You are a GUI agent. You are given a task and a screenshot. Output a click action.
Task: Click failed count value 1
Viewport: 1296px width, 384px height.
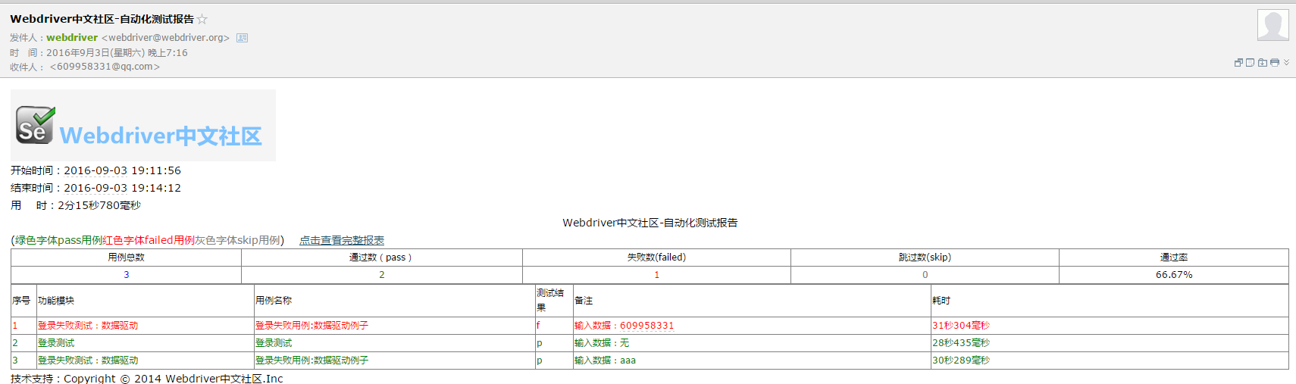[657, 275]
